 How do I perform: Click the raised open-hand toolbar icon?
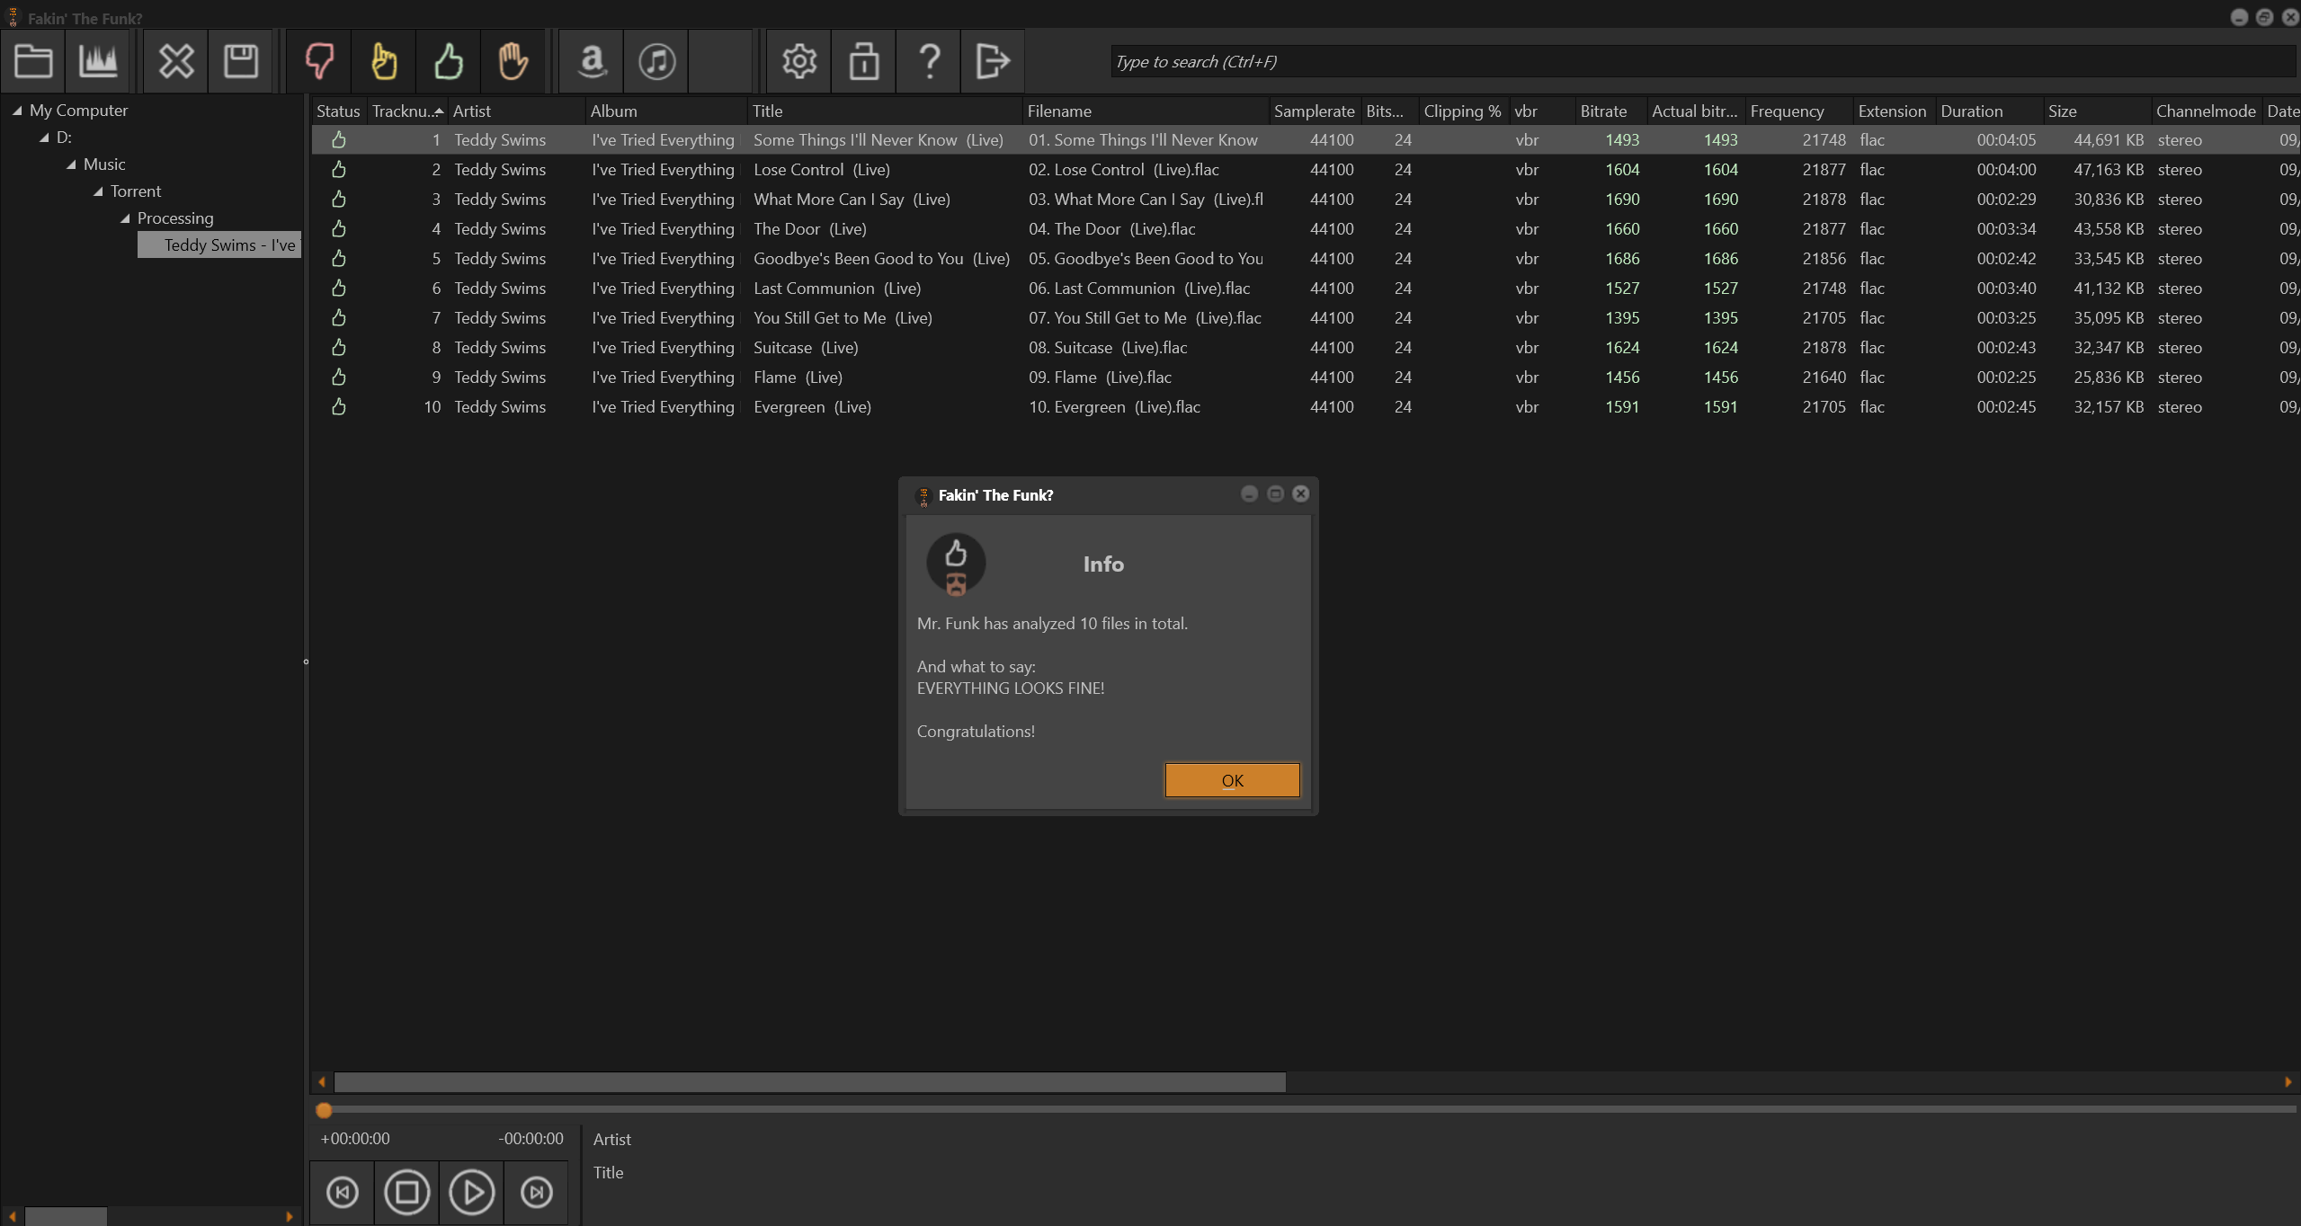tap(513, 61)
